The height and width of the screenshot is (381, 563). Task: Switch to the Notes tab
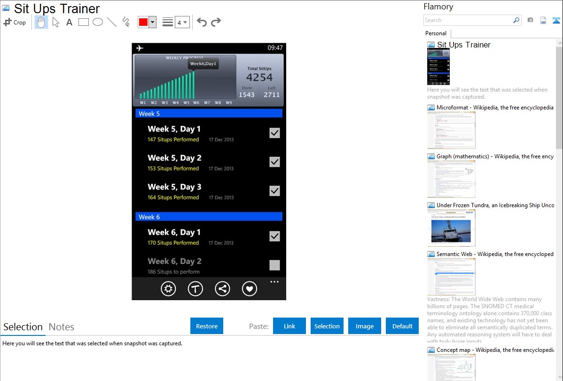tap(62, 327)
